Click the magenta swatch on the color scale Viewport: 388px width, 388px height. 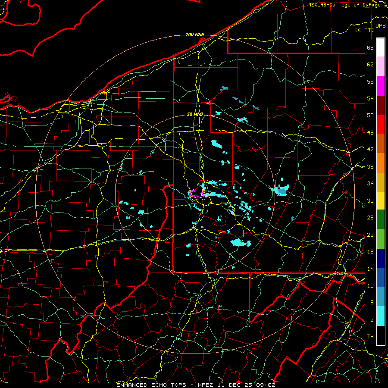[x=381, y=86]
